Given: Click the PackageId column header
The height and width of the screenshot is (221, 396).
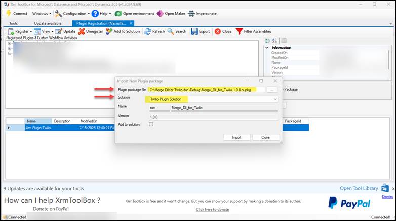Looking at the screenshot, I should 296,121.
